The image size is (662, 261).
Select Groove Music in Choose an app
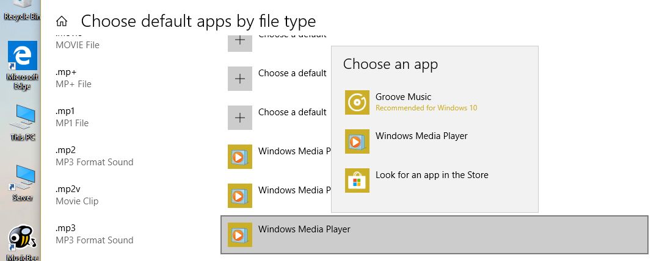tap(435, 102)
